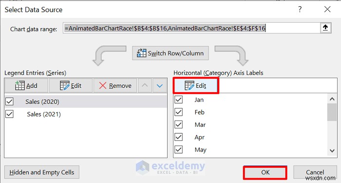This screenshot has height=183, width=341.
Task: Uncheck the Sales (2021) series checkbox
Action: [10, 114]
